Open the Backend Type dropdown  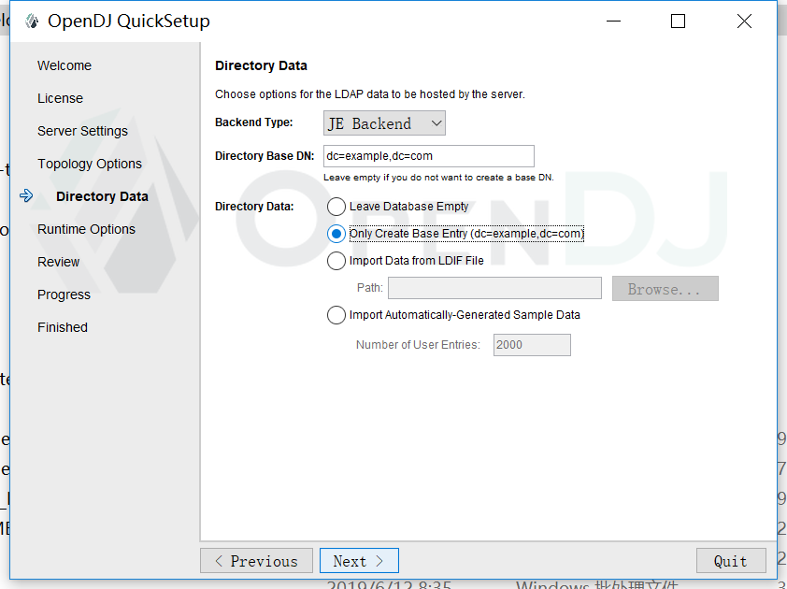(x=384, y=123)
